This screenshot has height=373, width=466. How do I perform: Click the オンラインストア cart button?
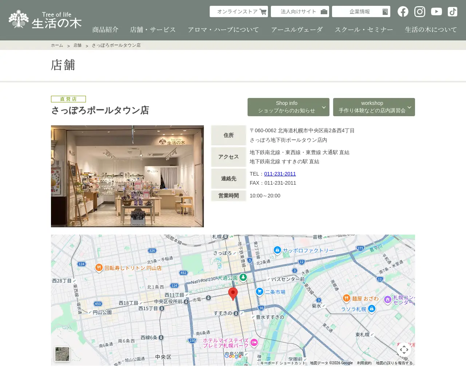point(239,12)
